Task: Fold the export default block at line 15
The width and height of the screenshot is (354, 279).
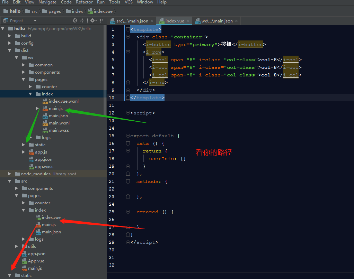Action: tap(128, 136)
